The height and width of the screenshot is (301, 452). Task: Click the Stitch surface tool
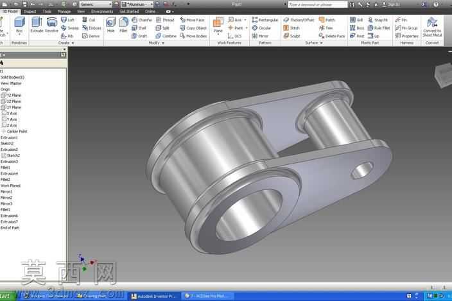[291, 28]
